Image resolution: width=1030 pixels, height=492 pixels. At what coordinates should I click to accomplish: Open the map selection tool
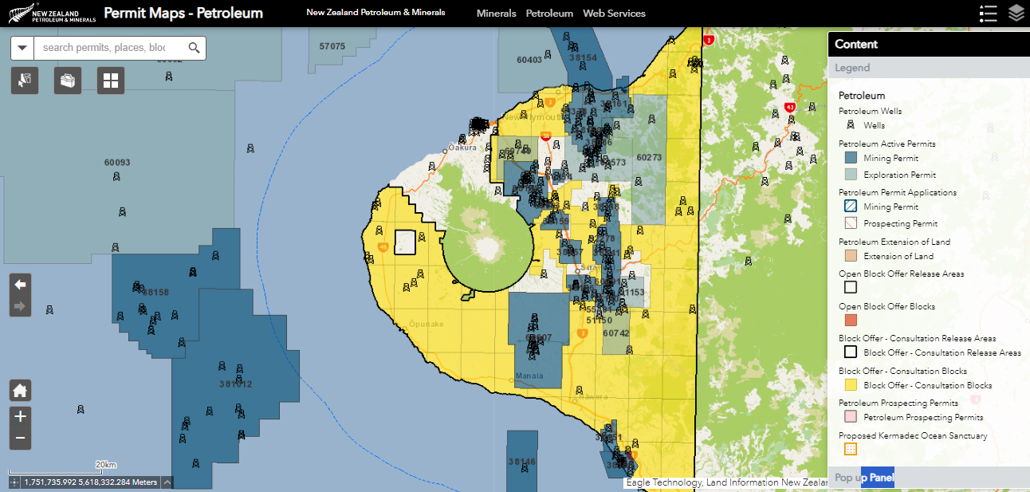25,81
